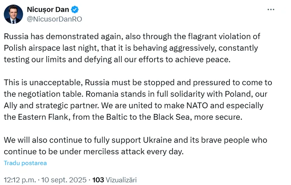Click the date 10 sept. 2025
The width and height of the screenshot is (291, 185).
64,180
